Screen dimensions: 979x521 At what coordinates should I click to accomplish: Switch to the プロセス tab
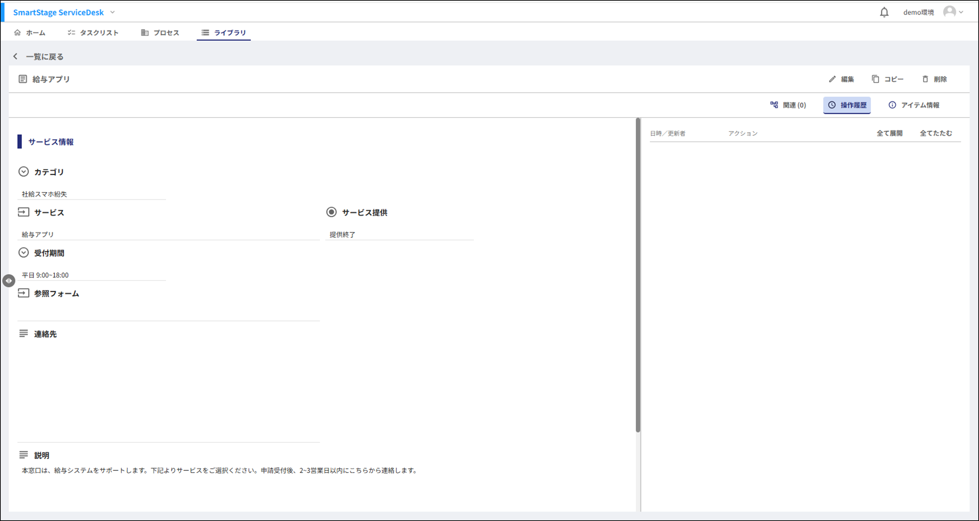(x=160, y=33)
